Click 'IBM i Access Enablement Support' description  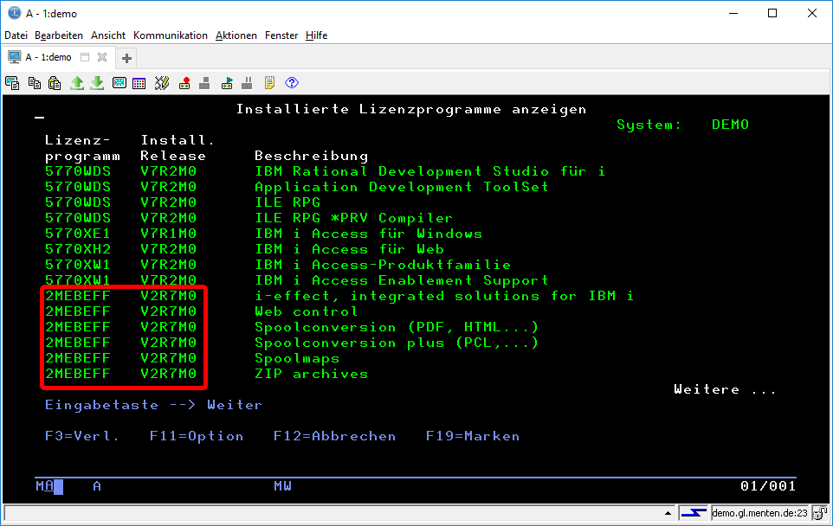click(402, 280)
